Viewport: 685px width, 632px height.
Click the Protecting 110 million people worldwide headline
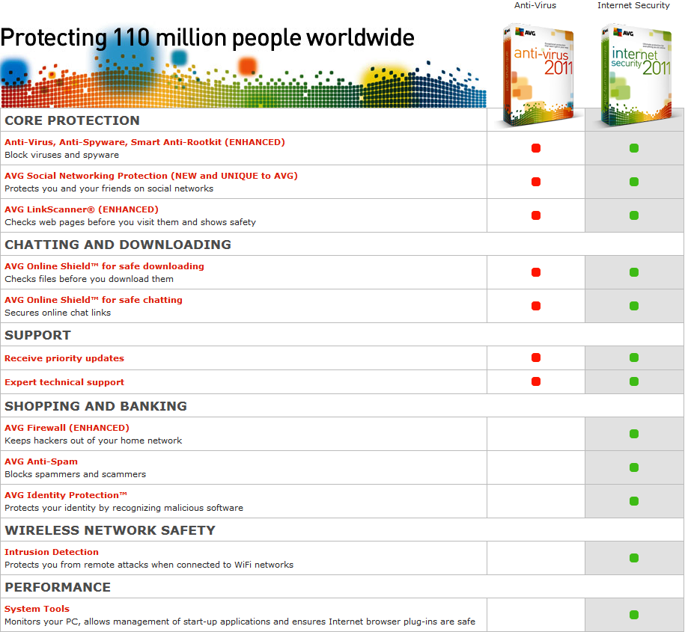[x=207, y=37]
